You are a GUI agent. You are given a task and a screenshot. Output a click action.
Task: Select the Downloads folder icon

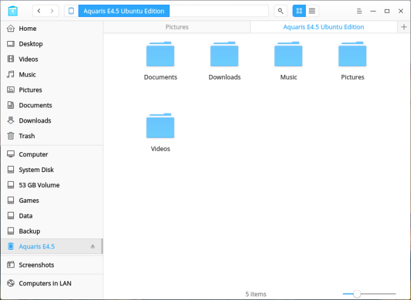click(x=224, y=54)
